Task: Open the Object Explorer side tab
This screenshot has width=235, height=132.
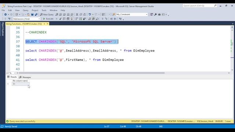Action: (x=3, y=29)
